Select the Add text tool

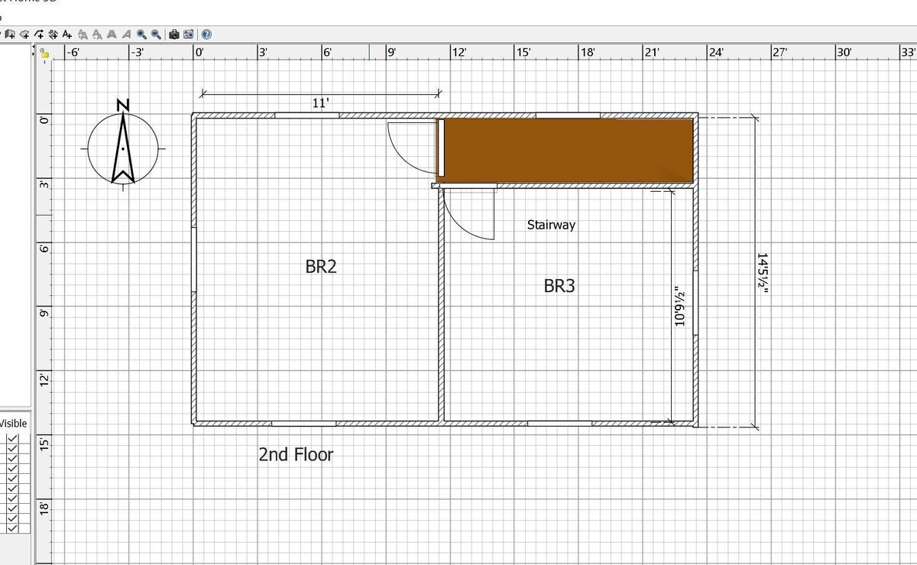pyautogui.click(x=67, y=34)
